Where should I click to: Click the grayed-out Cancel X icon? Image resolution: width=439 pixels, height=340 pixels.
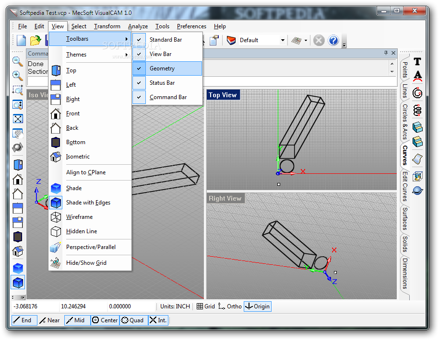tap(319, 40)
